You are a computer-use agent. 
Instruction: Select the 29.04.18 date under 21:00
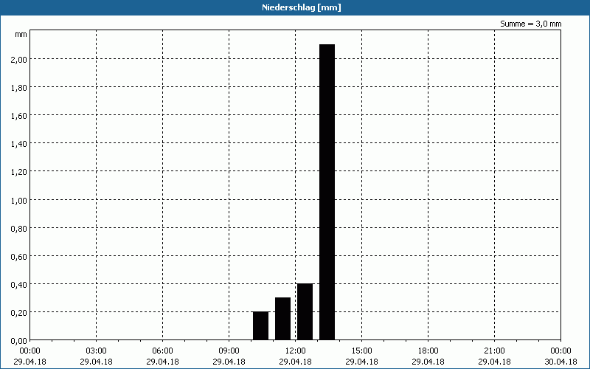coord(494,362)
